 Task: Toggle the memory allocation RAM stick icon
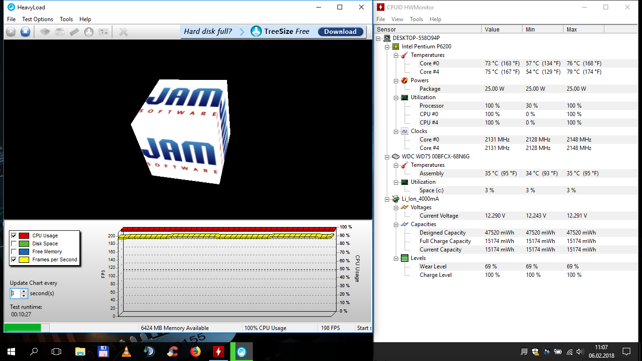[74, 32]
